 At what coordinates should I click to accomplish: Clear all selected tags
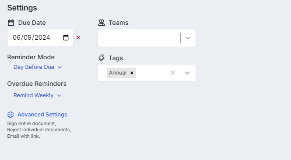pyautogui.click(x=173, y=73)
